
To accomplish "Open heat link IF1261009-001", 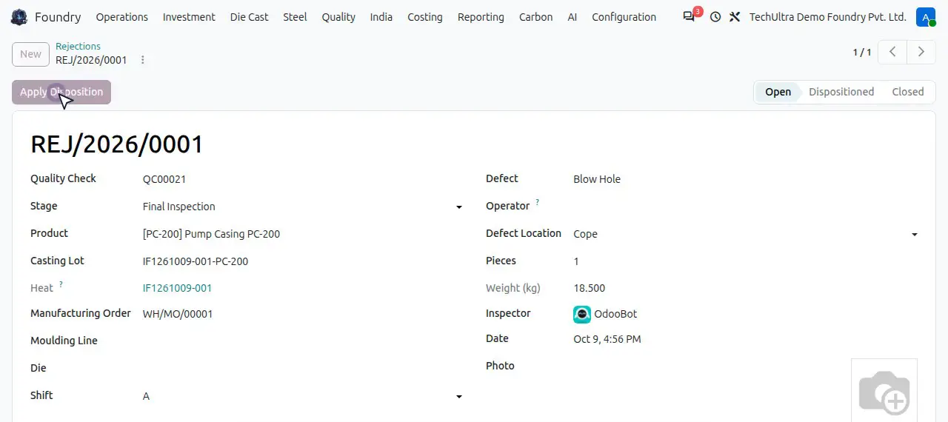I will [x=177, y=288].
